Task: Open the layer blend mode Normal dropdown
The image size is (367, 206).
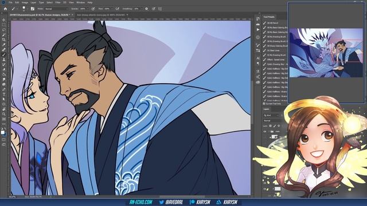Action: (x=273, y=121)
